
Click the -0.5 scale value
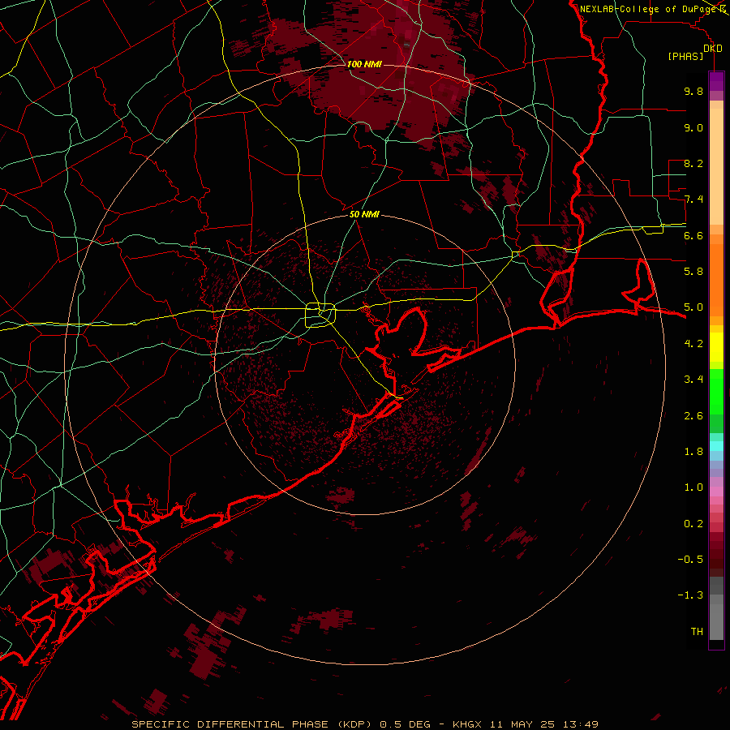[x=690, y=560]
